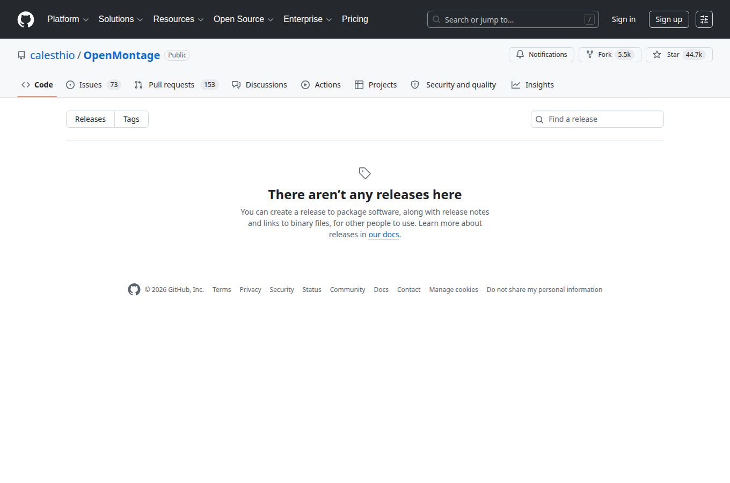Open the OpenMontage repository link
Screen dimensions: 730x483
122,55
